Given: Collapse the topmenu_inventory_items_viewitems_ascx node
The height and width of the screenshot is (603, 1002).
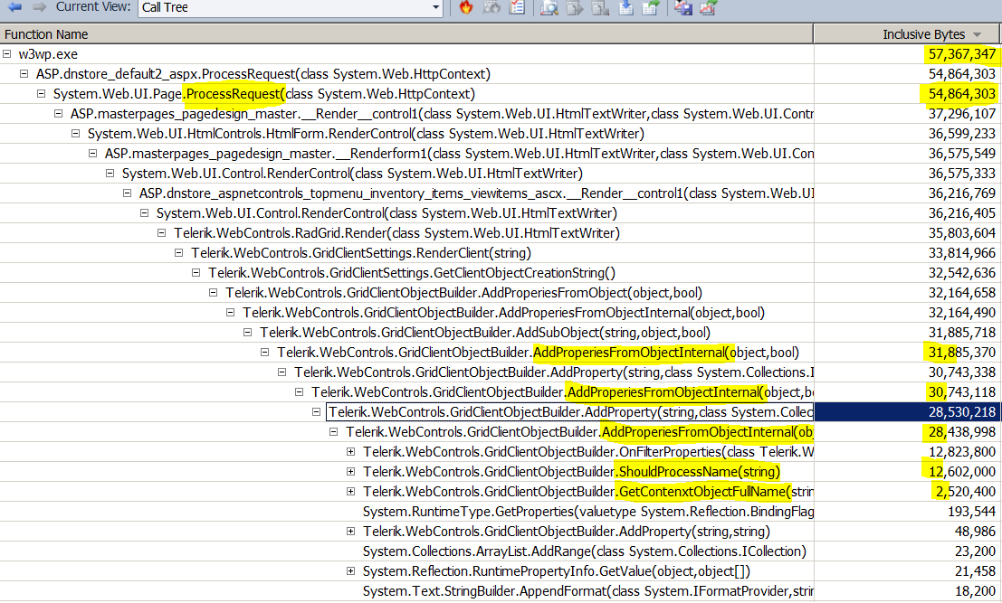Looking at the screenshot, I should [128, 193].
